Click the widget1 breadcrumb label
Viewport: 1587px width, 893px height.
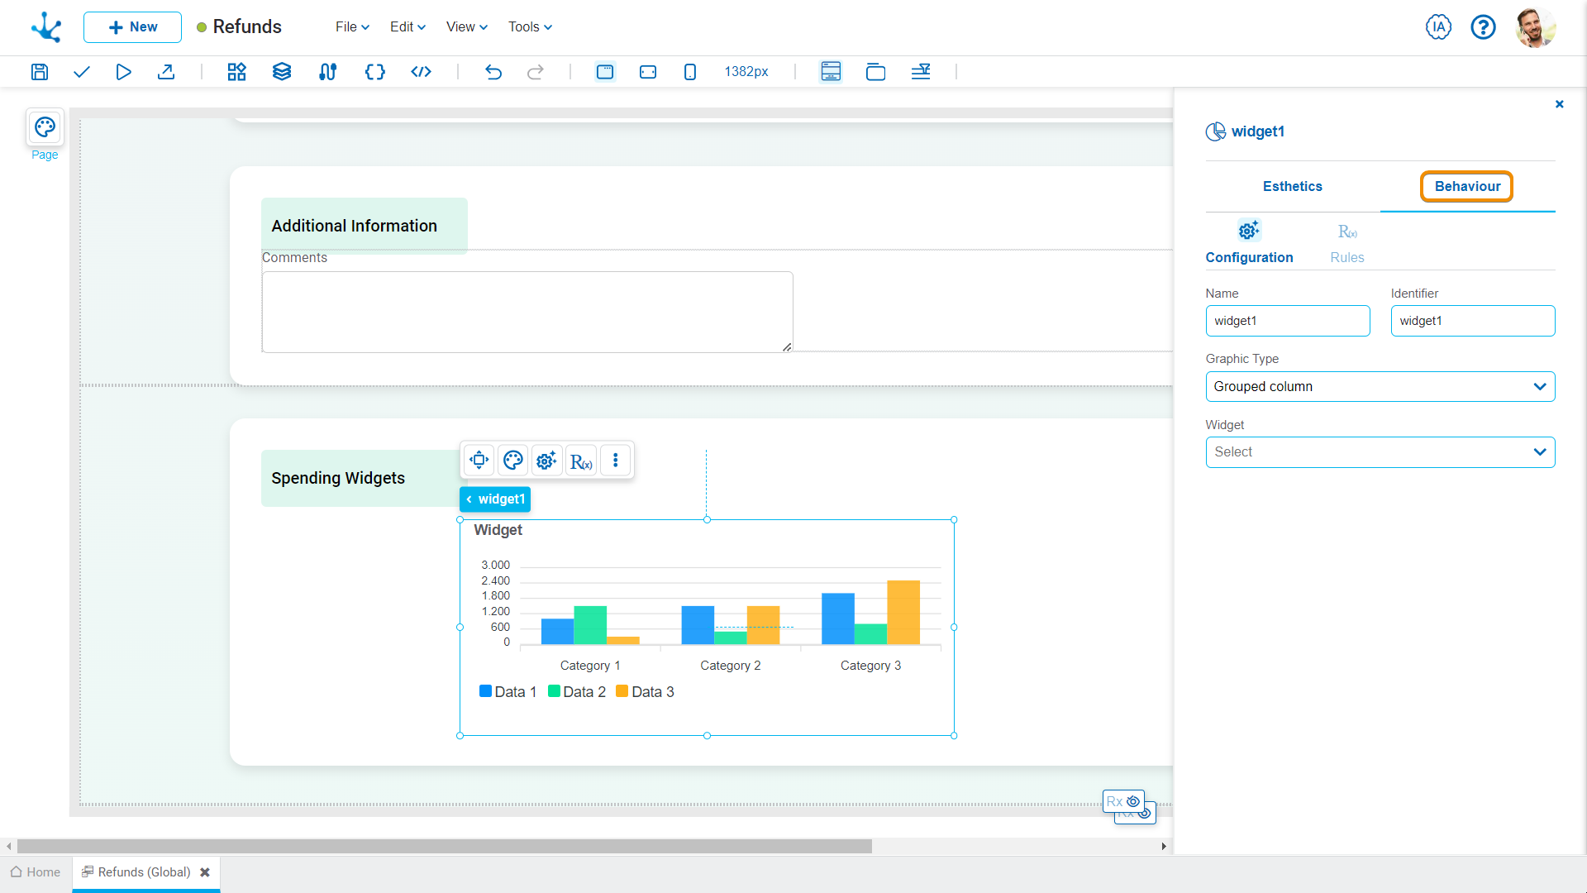(496, 499)
